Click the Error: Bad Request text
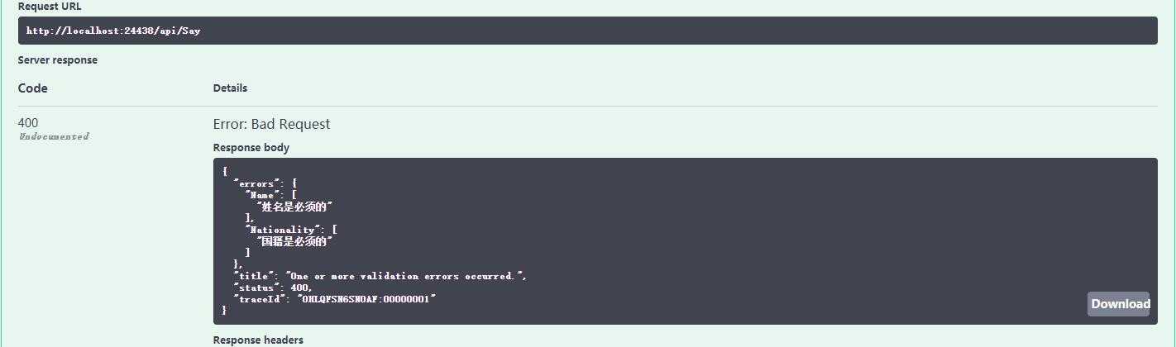 pyautogui.click(x=271, y=124)
